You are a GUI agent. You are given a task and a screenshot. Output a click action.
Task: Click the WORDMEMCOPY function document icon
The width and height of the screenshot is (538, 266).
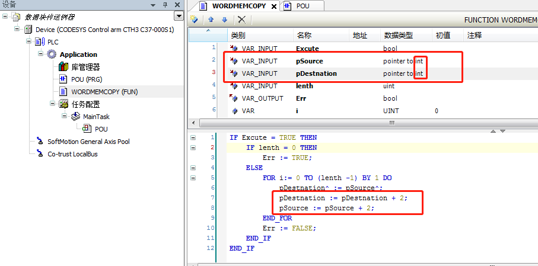click(63, 91)
